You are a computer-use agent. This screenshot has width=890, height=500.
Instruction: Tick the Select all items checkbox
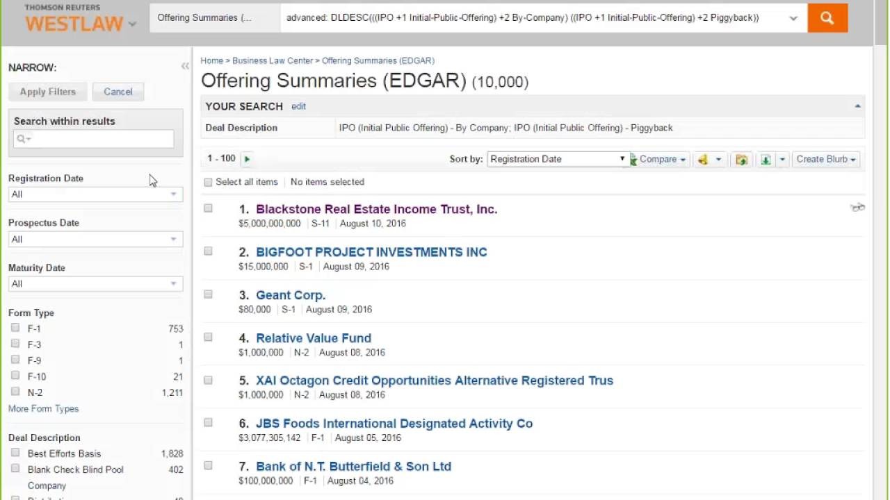pos(208,182)
